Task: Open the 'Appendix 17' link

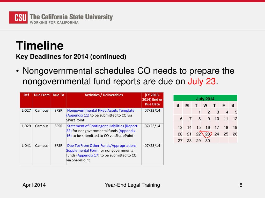Action: tap(88, 155)
